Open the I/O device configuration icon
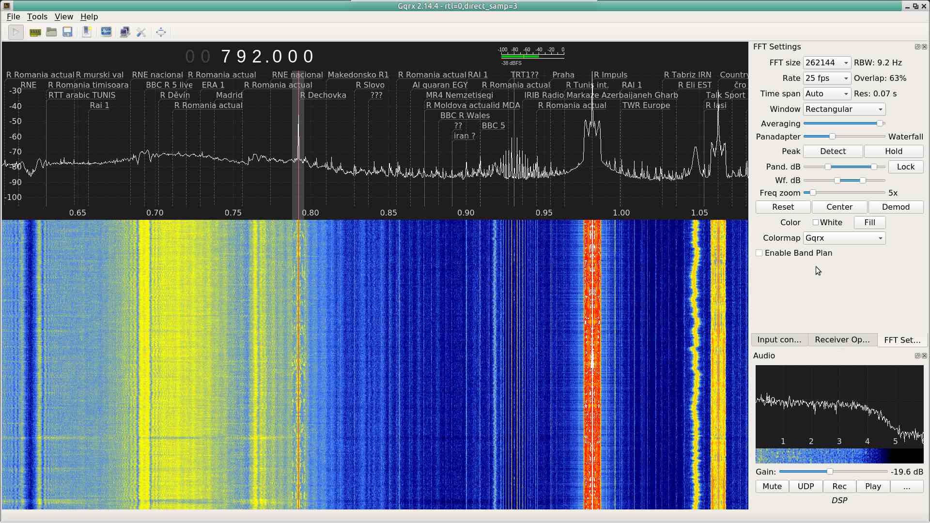930x523 pixels. pyautogui.click(x=35, y=32)
